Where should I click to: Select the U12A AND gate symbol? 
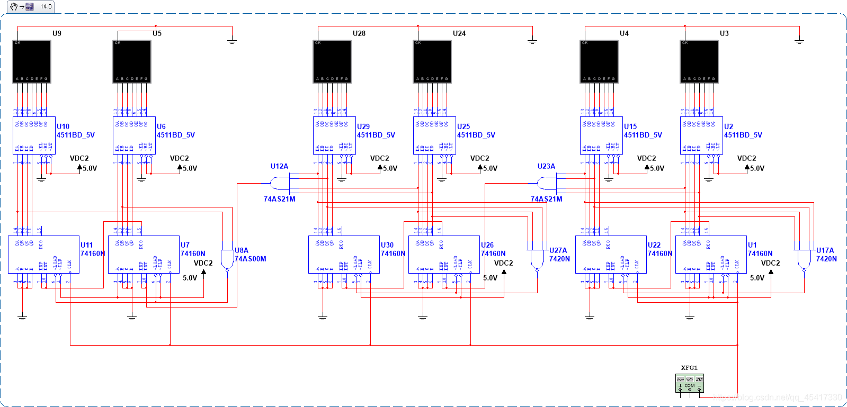coord(280,184)
